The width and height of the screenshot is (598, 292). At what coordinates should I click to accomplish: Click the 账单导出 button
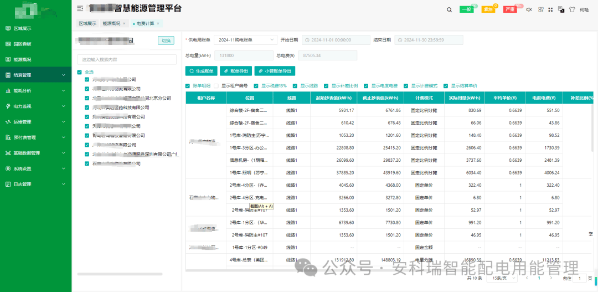click(236, 71)
